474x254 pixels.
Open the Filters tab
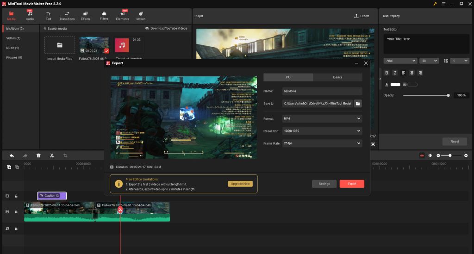tap(104, 16)
